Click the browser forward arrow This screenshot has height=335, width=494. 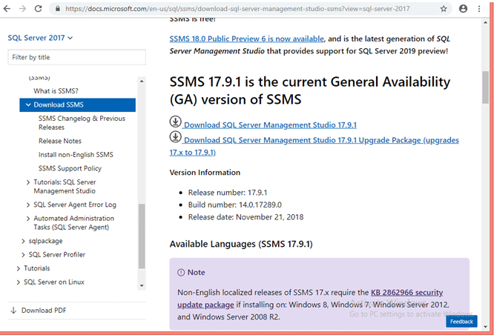coord(26,9)
